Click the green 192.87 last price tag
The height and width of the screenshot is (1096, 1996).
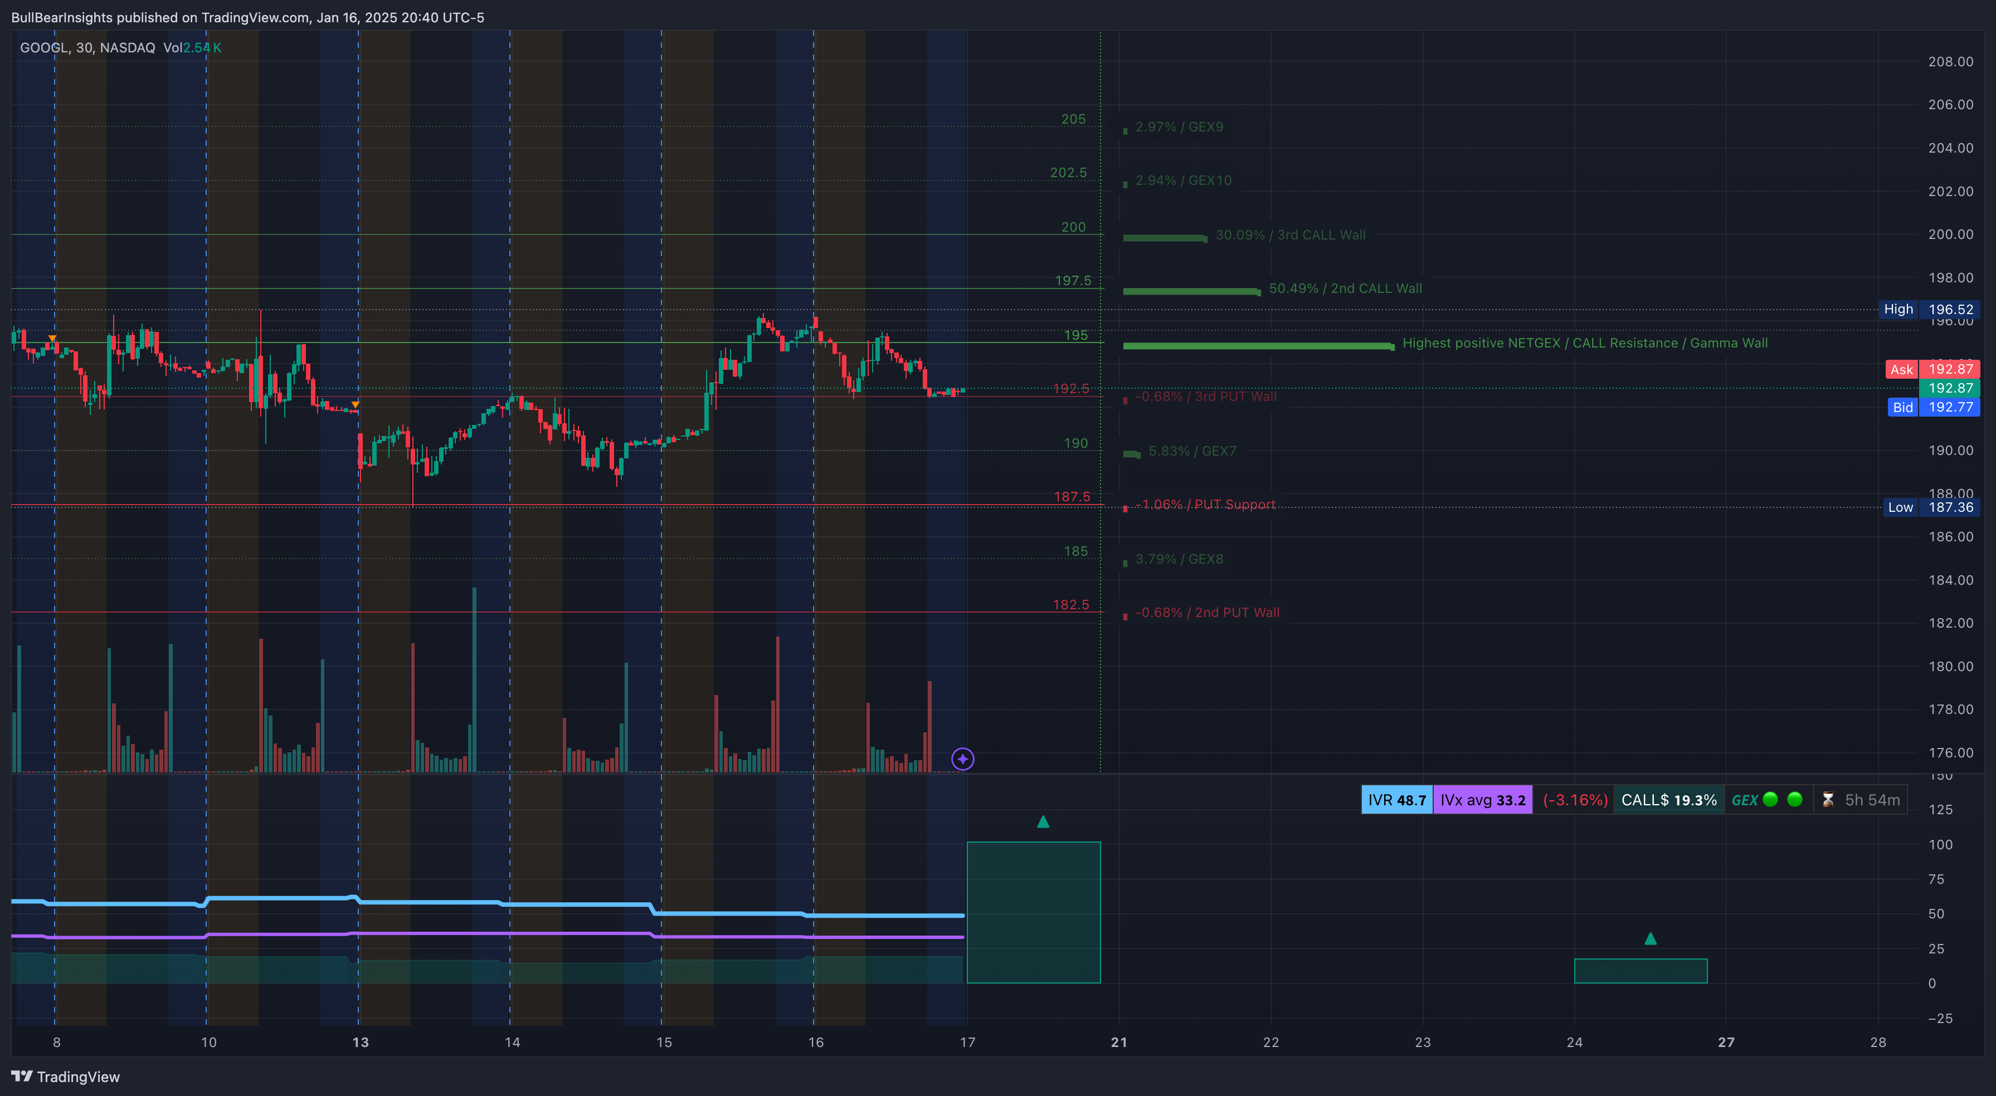tap(1950, 388)
